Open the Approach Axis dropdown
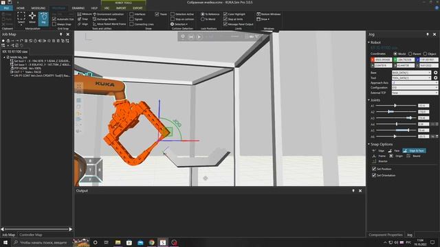440x247 pixels. (x=415, y=82)
